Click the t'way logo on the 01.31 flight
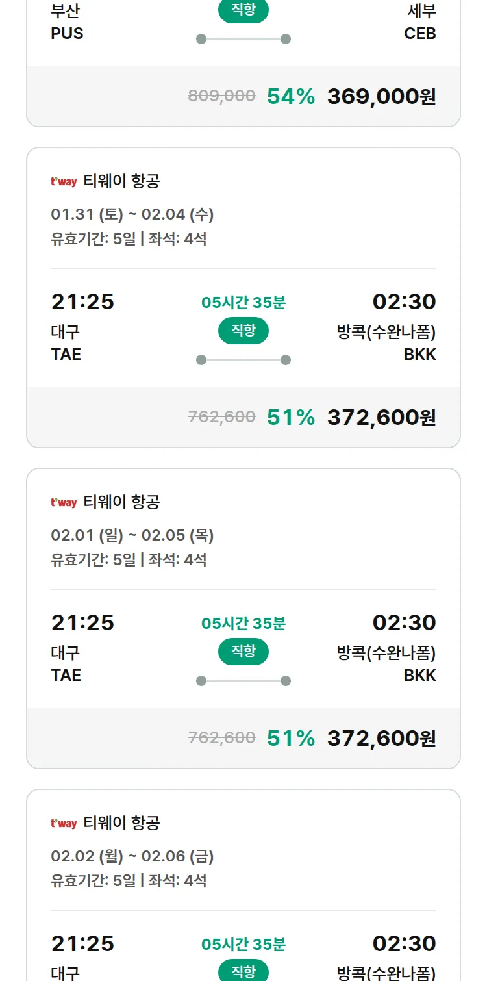 (64, 182)
